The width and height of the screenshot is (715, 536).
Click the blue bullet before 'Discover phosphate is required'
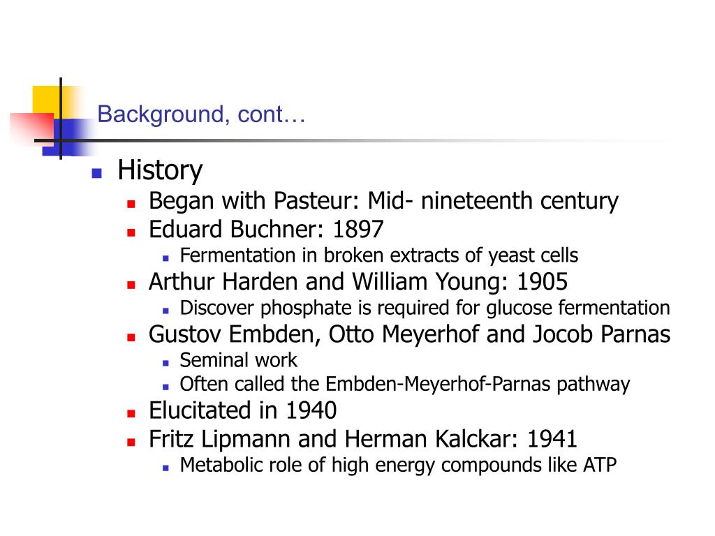[x=165, y=311]
